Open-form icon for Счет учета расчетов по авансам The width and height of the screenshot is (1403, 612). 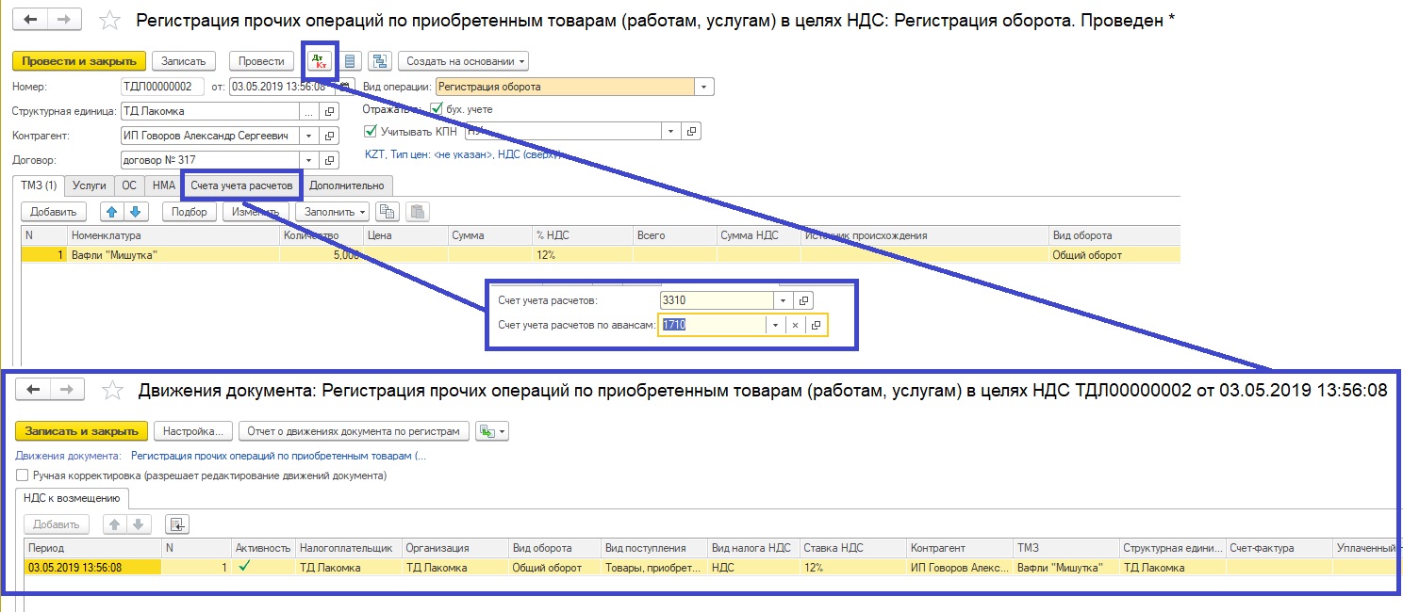[x=817, y=325]
